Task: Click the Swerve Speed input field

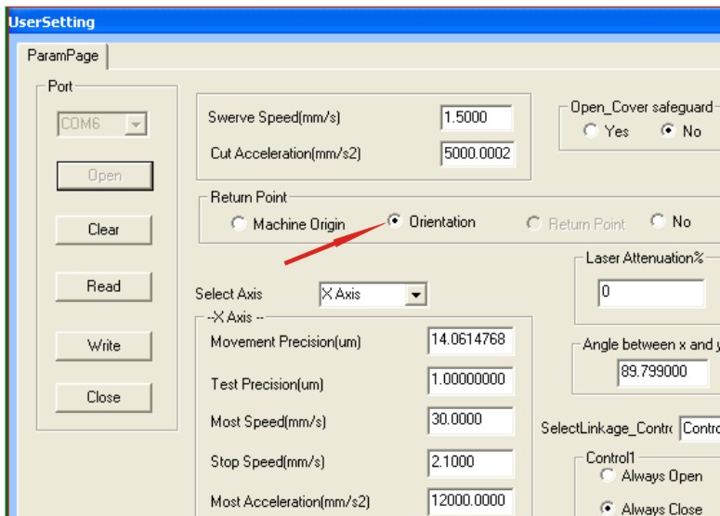Action: (x=476, y=118)
